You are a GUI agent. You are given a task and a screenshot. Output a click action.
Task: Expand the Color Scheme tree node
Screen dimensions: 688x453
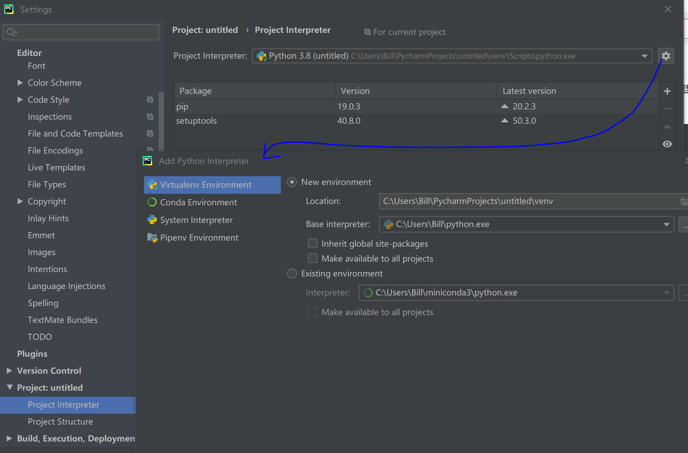(x=20, y=83)
